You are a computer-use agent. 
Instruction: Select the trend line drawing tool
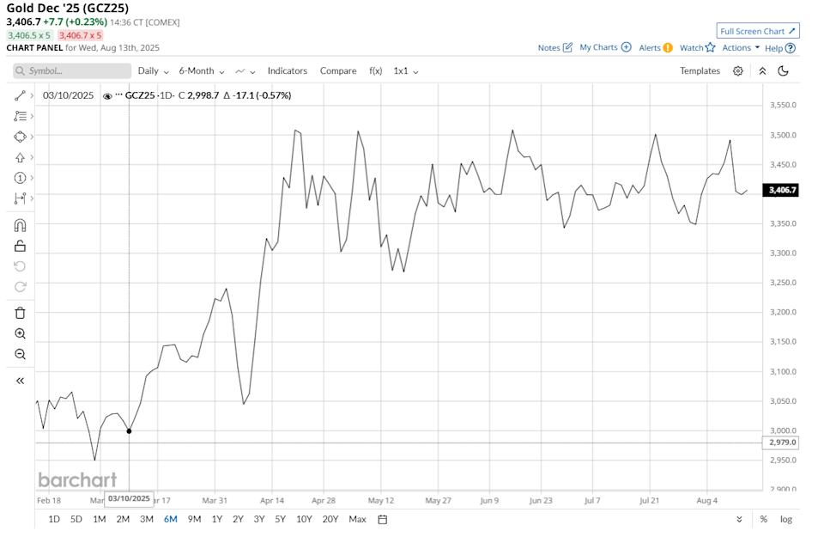(20, 95)
